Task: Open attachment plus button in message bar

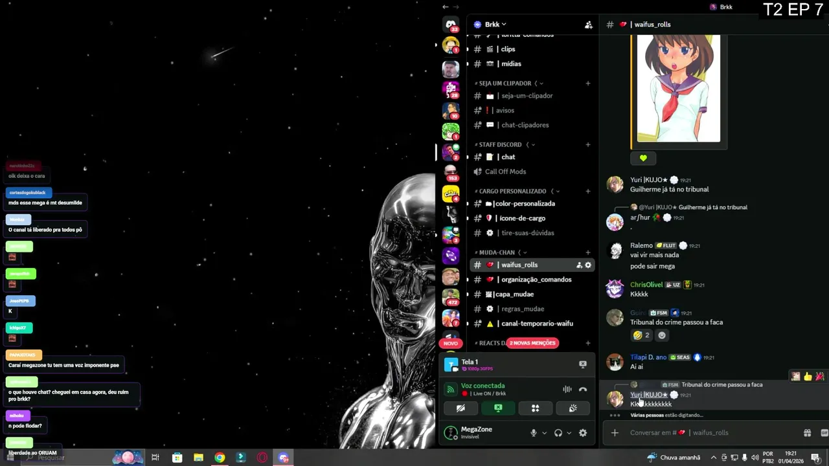Action: point(615,433)
